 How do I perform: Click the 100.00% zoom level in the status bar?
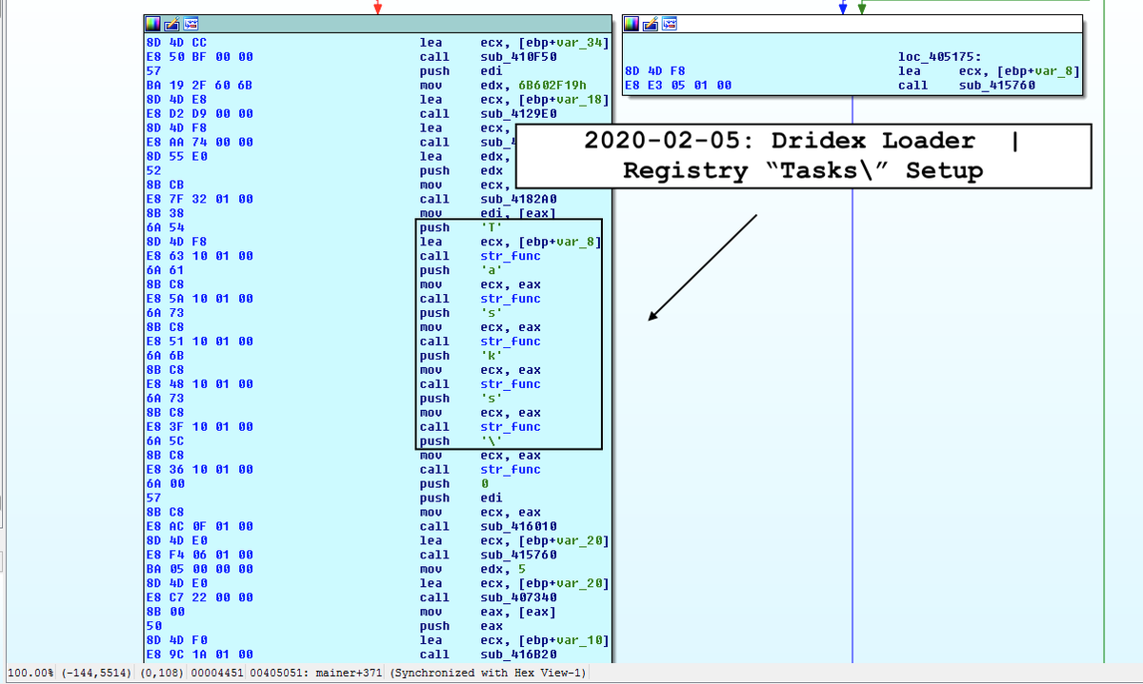pyautogui.click(x=30, y=674)
